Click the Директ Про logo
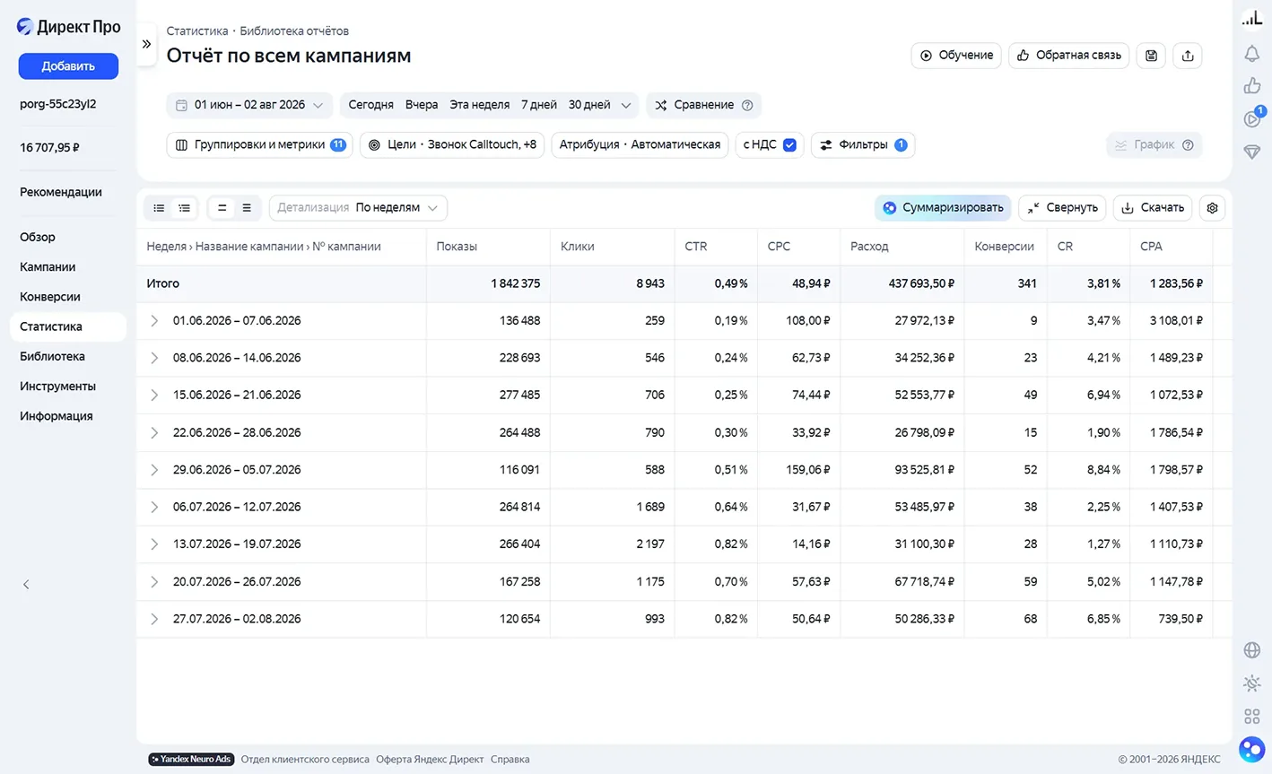 coord(68,27)
